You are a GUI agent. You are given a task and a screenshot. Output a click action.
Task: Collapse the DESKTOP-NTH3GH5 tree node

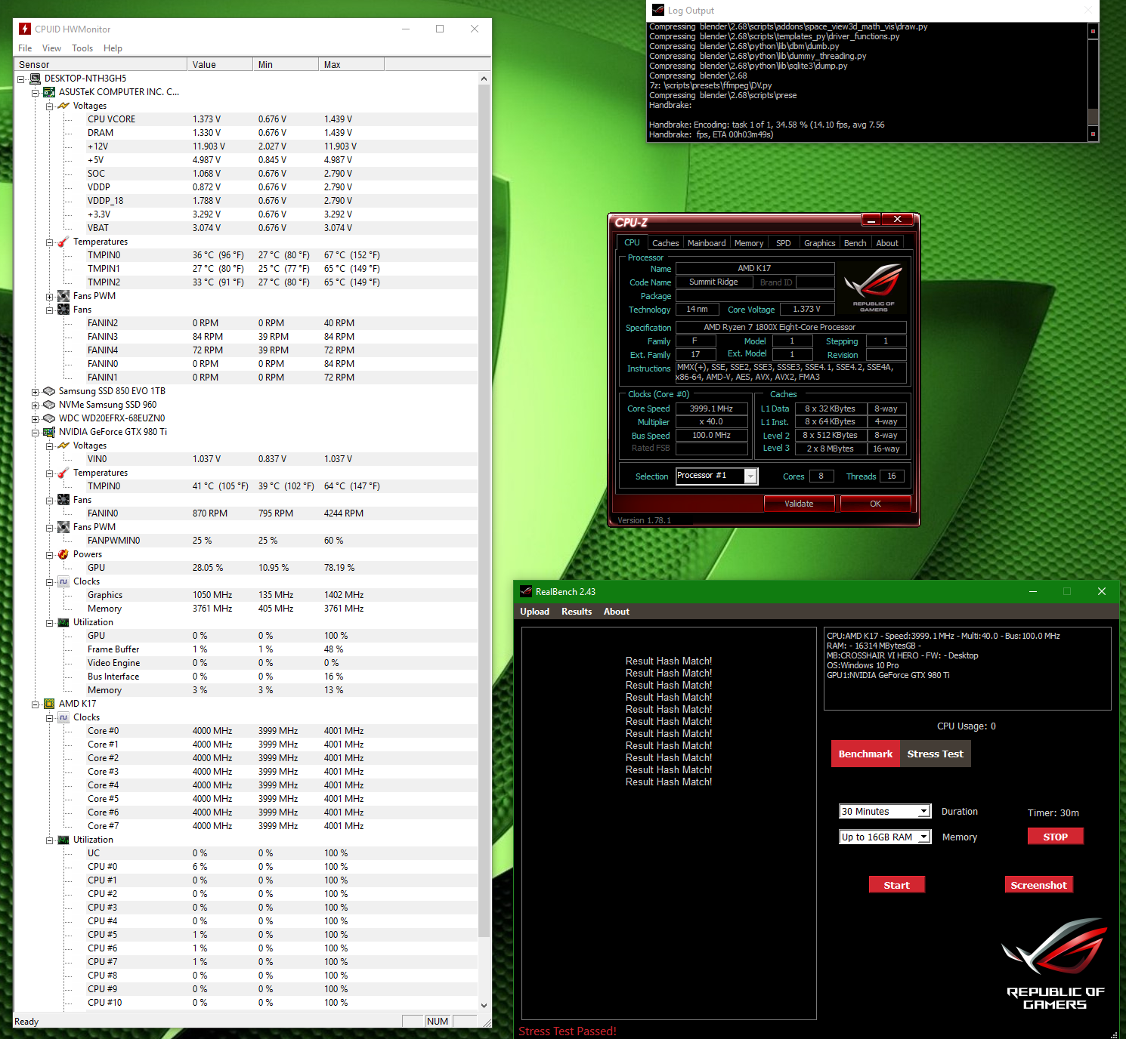(20, 79)
